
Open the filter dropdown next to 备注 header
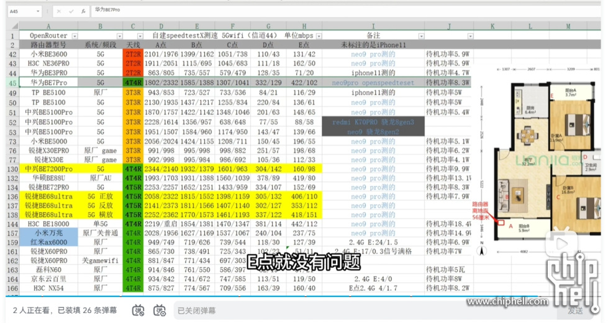421,36
